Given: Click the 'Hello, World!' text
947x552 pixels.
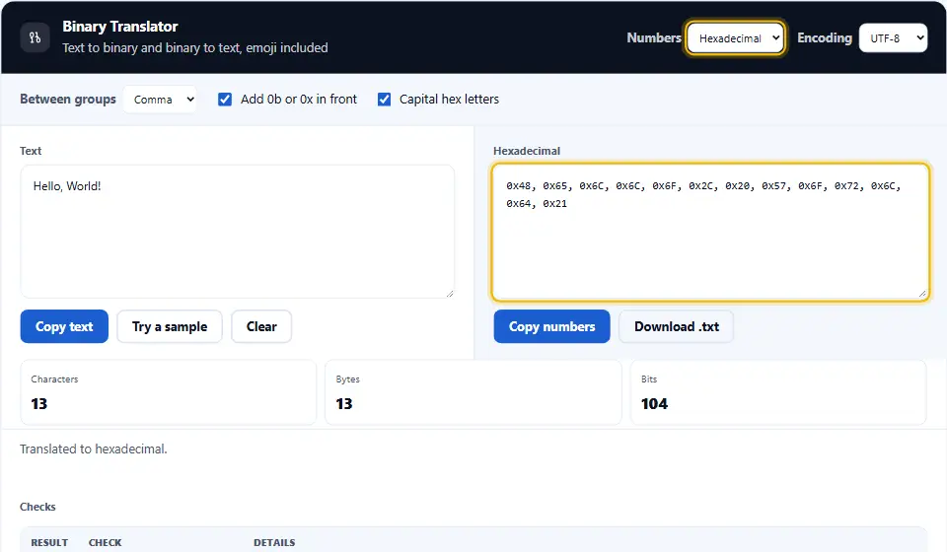Looking at the screenshot, I should tap(67, 186).
